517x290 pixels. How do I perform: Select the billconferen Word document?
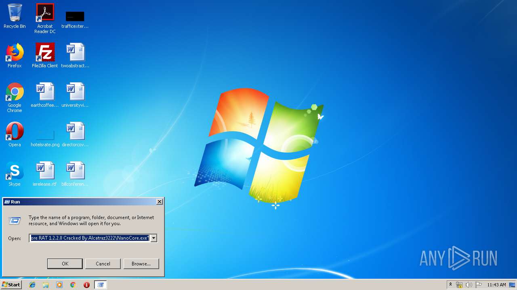(x=75, y=174)
